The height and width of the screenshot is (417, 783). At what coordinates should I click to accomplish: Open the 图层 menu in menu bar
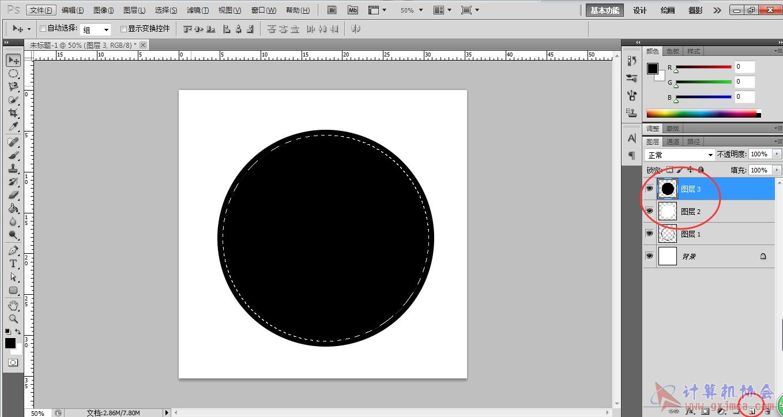(x=134, y=10)
